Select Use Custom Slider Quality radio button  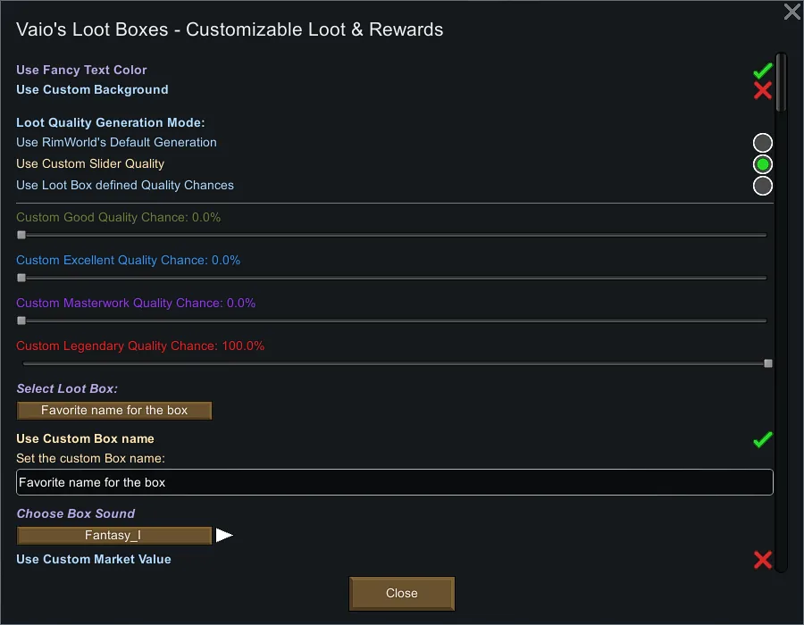pyautogui.click(x=762, y=164)
